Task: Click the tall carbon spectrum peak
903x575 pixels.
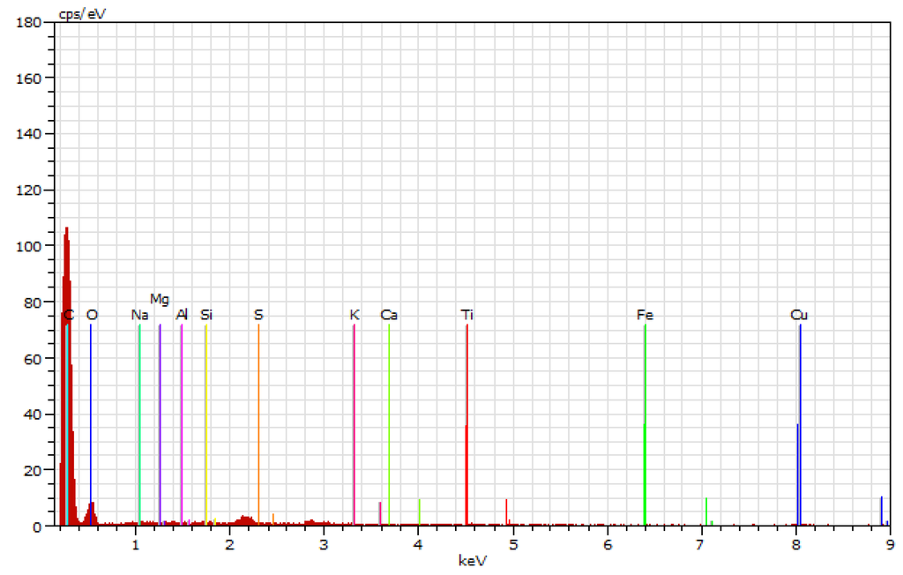Action: 67,375
